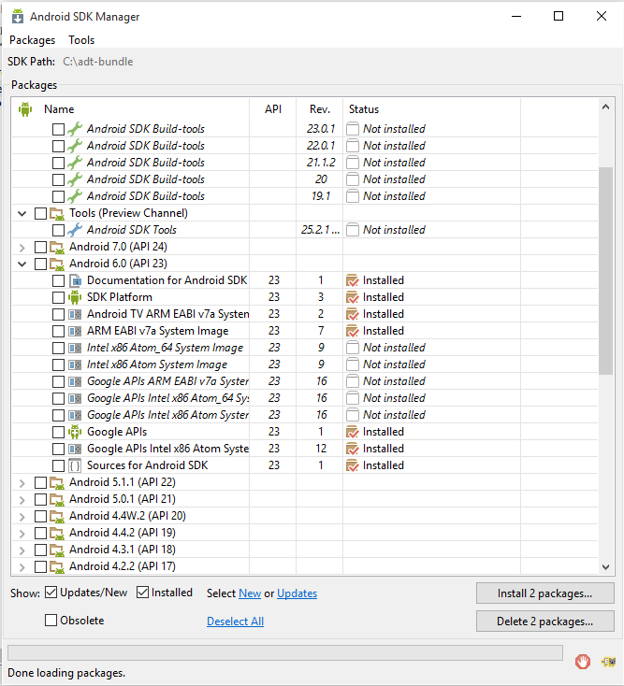Viewport: 624px width, 686px height.
Task: Check the Build-tools 23.0.1 checkbox
Action: click(58, 130)
